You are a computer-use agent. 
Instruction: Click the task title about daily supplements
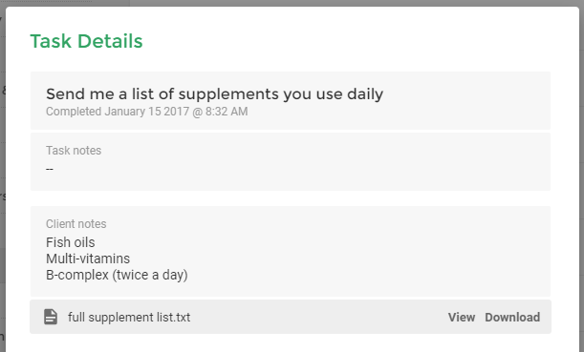(214, 93)
